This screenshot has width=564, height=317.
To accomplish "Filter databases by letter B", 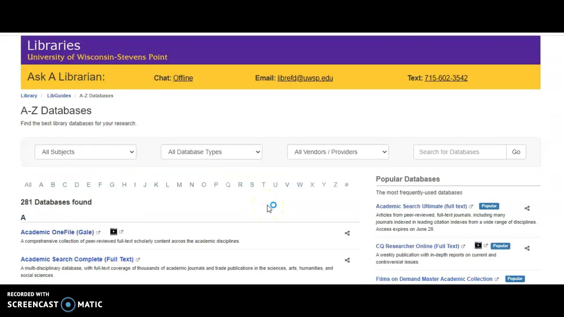I will [53, 185].
